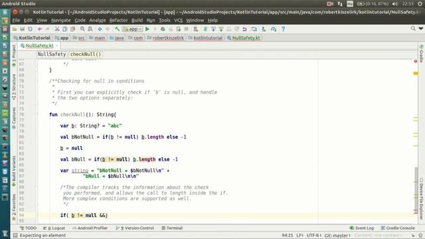Click the 94:25 caret position indicator
The width and height of the screenshot is (425, 239).
point(288,236)
